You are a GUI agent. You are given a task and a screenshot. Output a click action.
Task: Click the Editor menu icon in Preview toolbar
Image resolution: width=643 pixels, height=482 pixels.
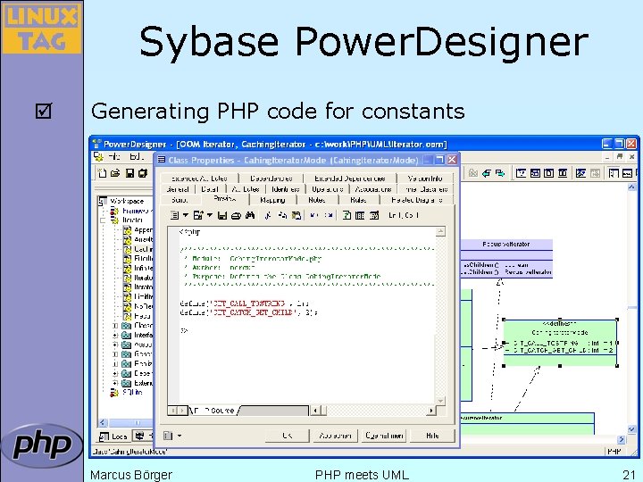[175, 216]
